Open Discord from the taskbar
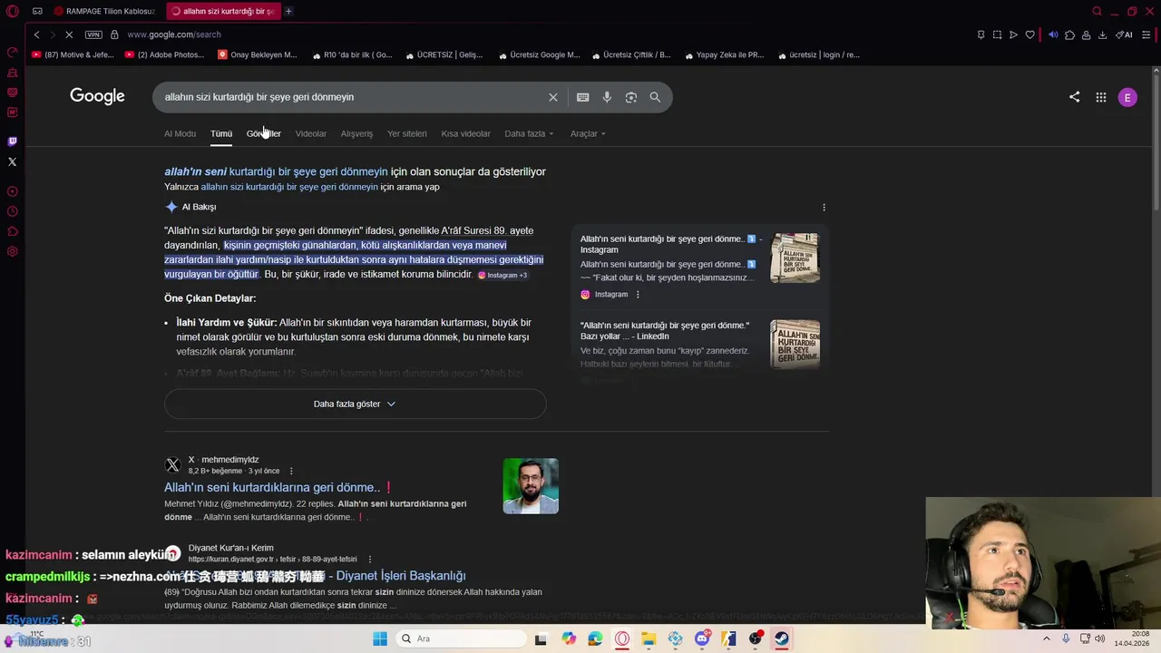 [x=702, y=638]
